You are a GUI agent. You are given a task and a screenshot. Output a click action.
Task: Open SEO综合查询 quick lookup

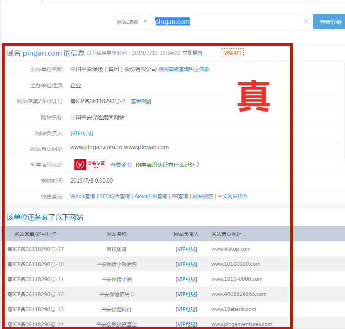(115, 197)
